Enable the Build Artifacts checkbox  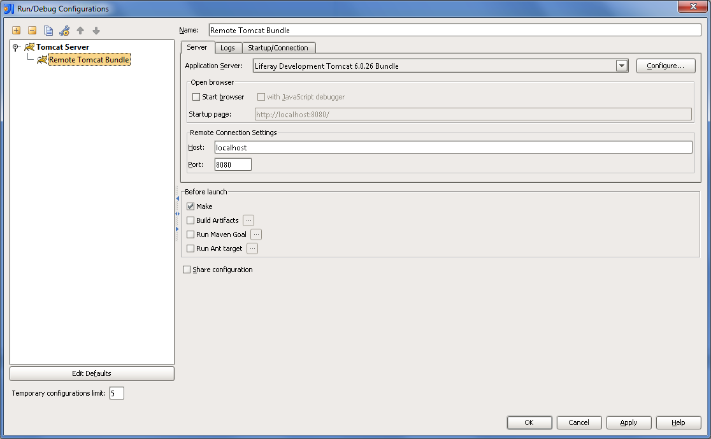click(x=190, y=220)
